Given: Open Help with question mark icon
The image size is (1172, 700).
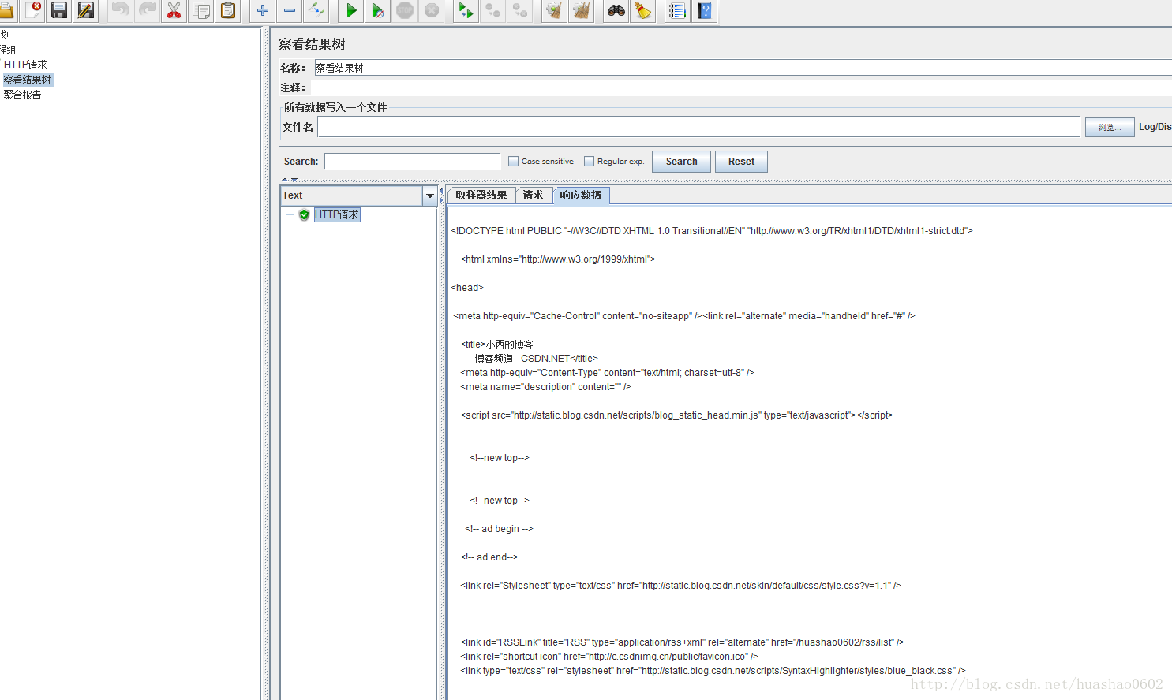Looking at the screenshot, I should pyautogui.click(x=705, y=10).
